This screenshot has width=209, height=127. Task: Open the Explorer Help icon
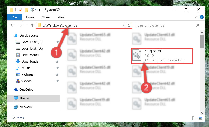point(202,17)
